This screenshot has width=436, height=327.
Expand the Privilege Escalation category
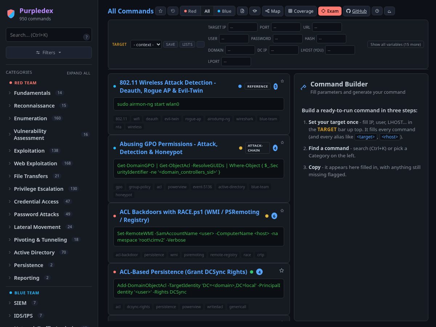[x=49, y=189]
